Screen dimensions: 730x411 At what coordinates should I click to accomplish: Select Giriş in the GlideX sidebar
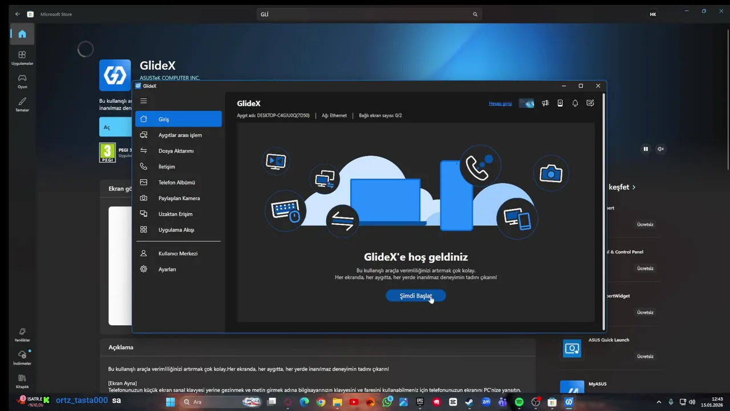(179, 119)
